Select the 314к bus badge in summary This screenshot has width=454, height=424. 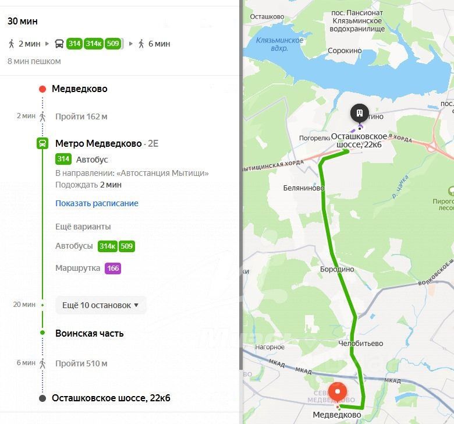coord(94,44)
